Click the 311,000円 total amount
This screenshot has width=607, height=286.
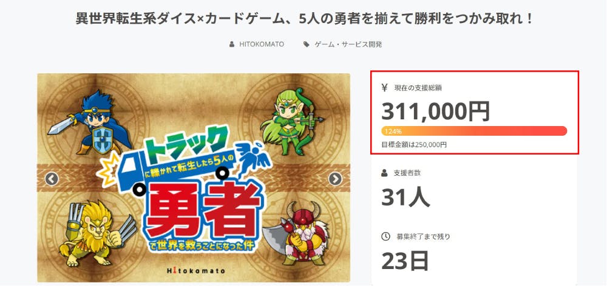tap(435, 111)
